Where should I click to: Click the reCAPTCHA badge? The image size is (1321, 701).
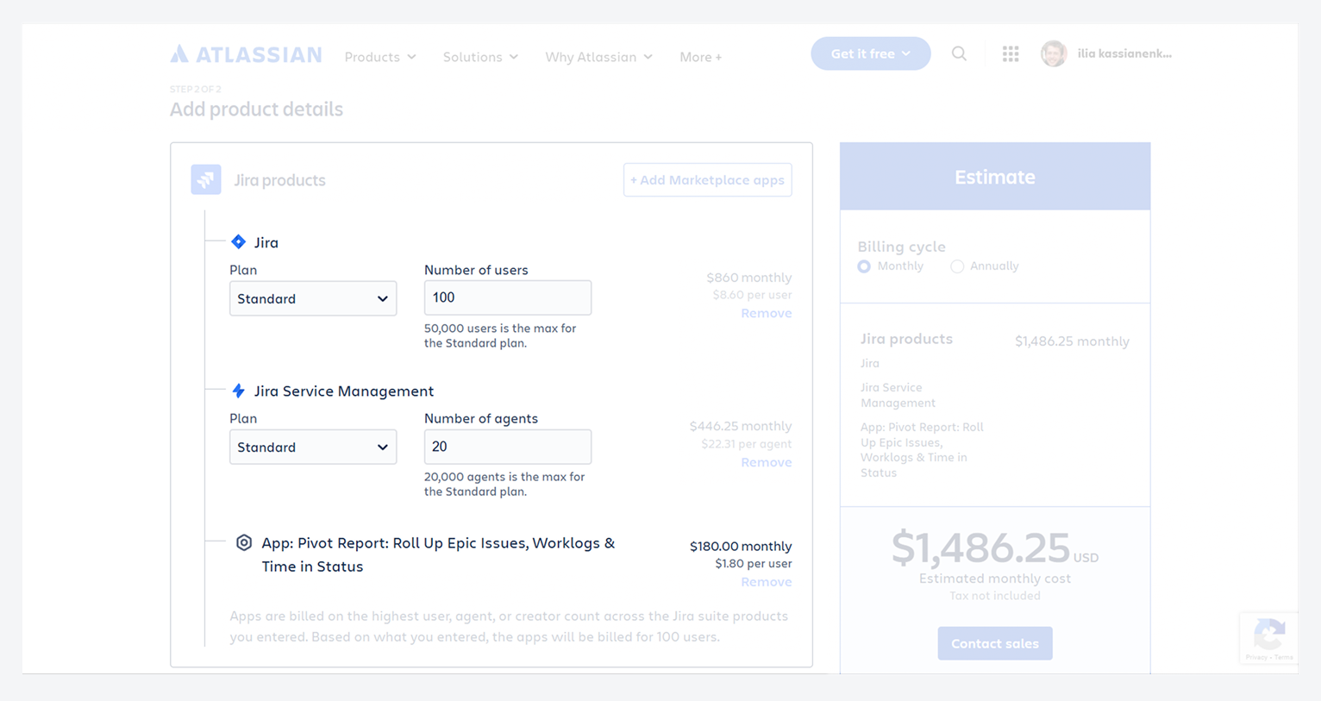(1268, 638)
